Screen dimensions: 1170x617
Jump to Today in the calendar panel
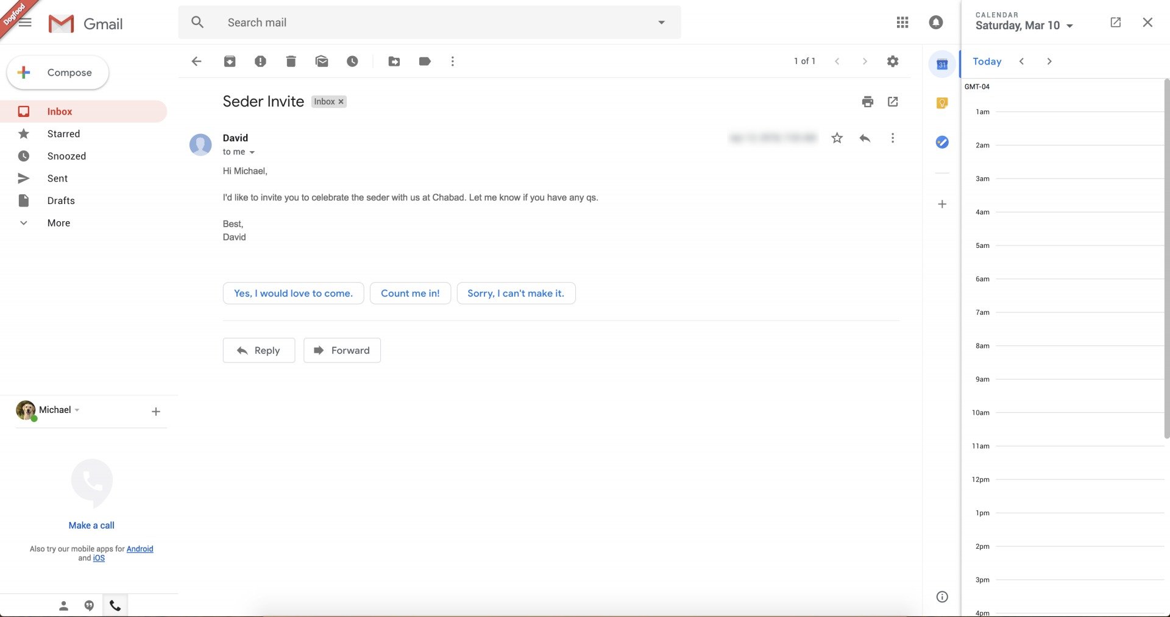[x=987, y=62]
